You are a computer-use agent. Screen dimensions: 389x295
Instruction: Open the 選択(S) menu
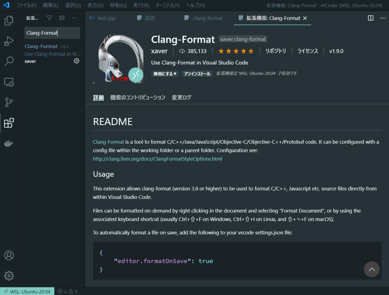click(73, 5)
